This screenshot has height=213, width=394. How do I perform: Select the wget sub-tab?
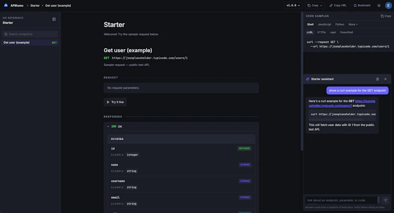333,32
